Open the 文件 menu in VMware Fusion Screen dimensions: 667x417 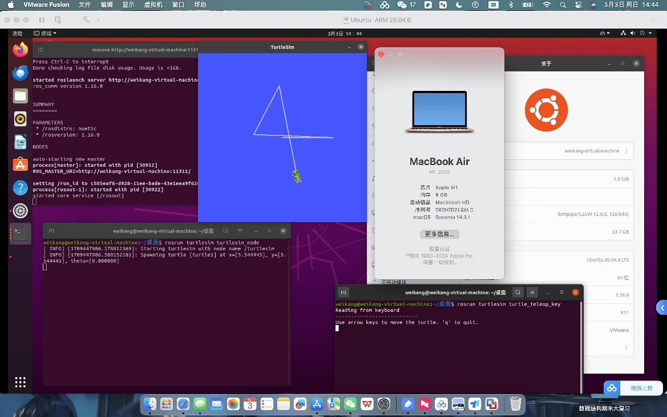pyautogui.click(x=84, y=5)
